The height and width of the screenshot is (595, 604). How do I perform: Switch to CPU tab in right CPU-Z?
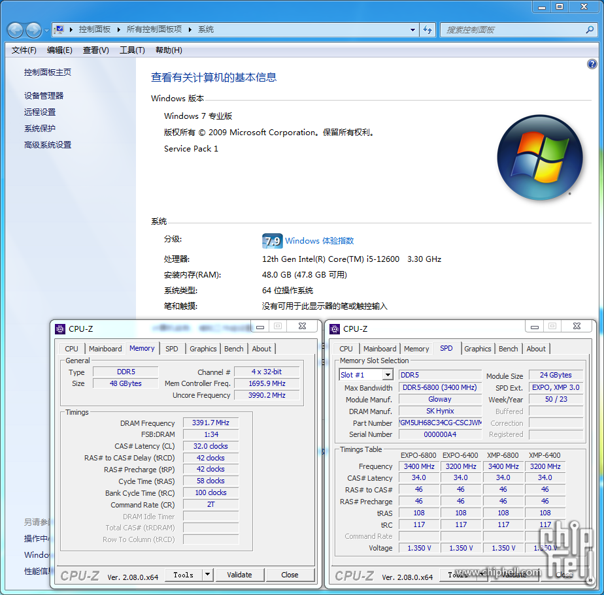coord(346,349)
